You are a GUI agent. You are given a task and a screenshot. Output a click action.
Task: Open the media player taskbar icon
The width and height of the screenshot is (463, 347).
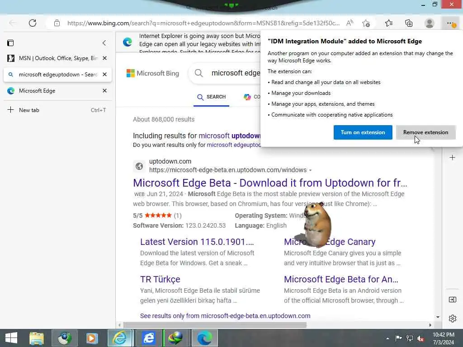click(x=92, y=338)
